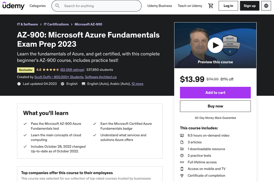
Task: Click the search magnifier icon
Action: point(57,6)
